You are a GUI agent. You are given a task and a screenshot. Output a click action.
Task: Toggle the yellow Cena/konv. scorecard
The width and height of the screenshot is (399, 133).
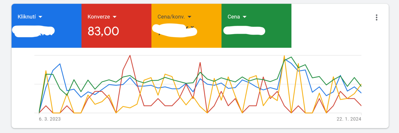pos(186,26)
